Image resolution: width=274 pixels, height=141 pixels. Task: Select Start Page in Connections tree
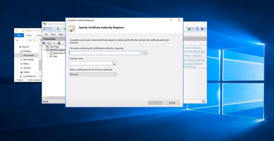(54, 47)
